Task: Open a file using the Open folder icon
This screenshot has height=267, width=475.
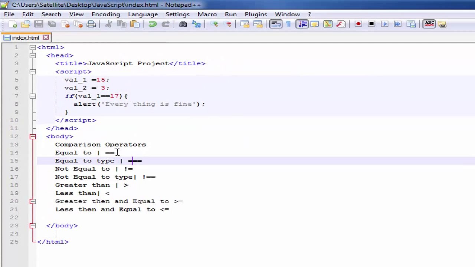Action: point(25,24)
